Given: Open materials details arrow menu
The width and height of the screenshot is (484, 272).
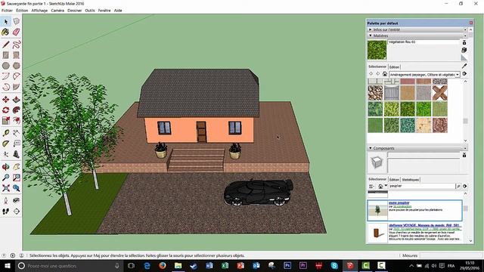Looking at the screenshot, I should [464, 74].
